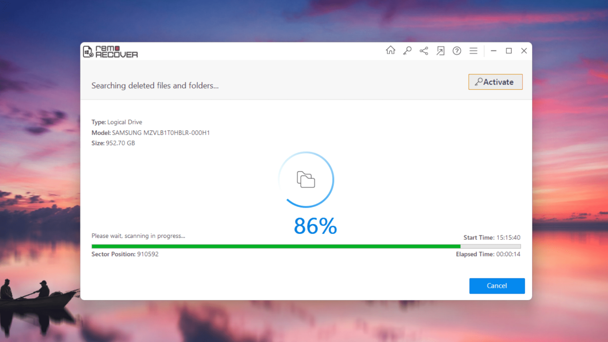Image resolution: width=608 pixels, height=342 pixels.
Task: Activate the software license
Action: click(x=496, y=82)
